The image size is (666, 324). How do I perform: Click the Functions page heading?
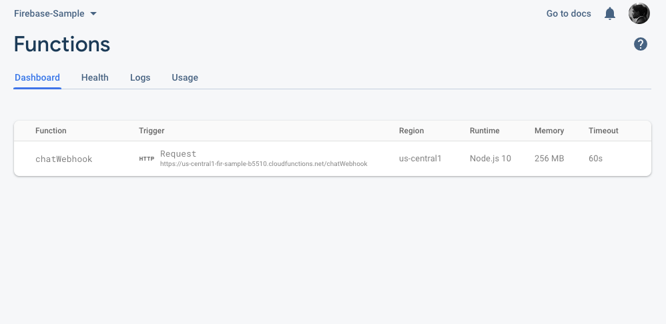pyautogui.click(x=62, y=44)
